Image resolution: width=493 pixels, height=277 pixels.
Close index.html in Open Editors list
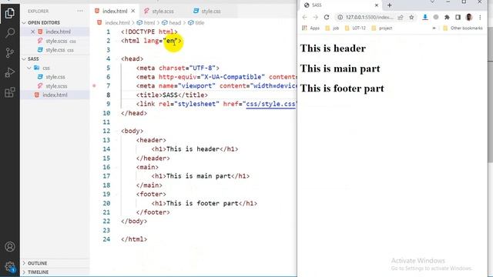[32, 32]
